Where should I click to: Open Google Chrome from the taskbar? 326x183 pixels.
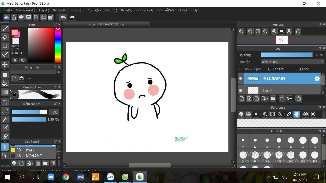pos(66,177)
